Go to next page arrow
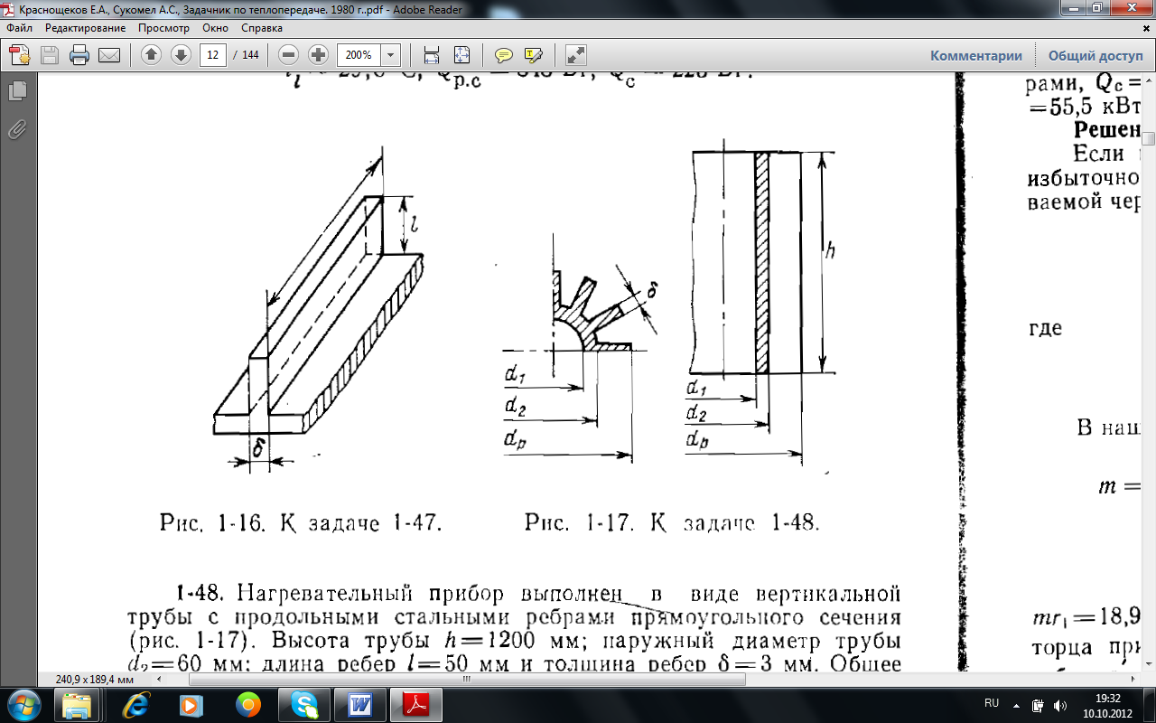This screenshot has height=723, width=1156. [181, 55]
